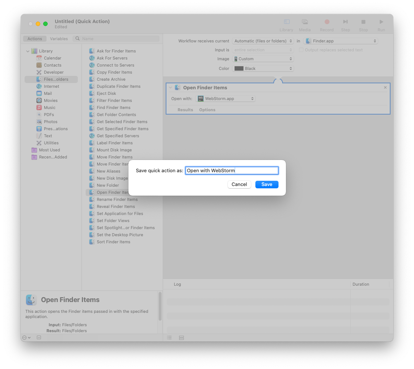Viewport: 414px width, 369px height.
Task: Select the Create Archive action
Action: point(111,79)
